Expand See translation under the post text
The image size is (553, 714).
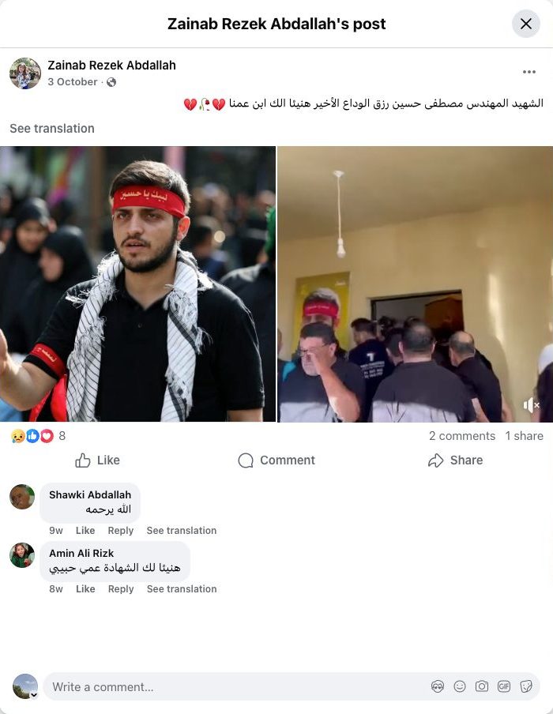coord(52,129)
